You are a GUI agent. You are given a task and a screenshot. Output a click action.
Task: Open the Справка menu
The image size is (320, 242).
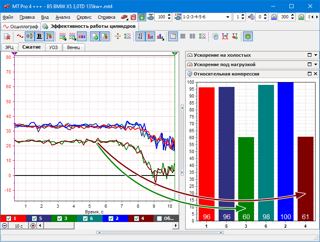(107, 17)
